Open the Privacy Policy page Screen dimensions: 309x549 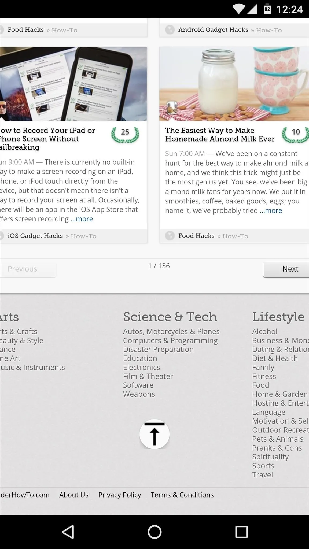tap(120, 495)
